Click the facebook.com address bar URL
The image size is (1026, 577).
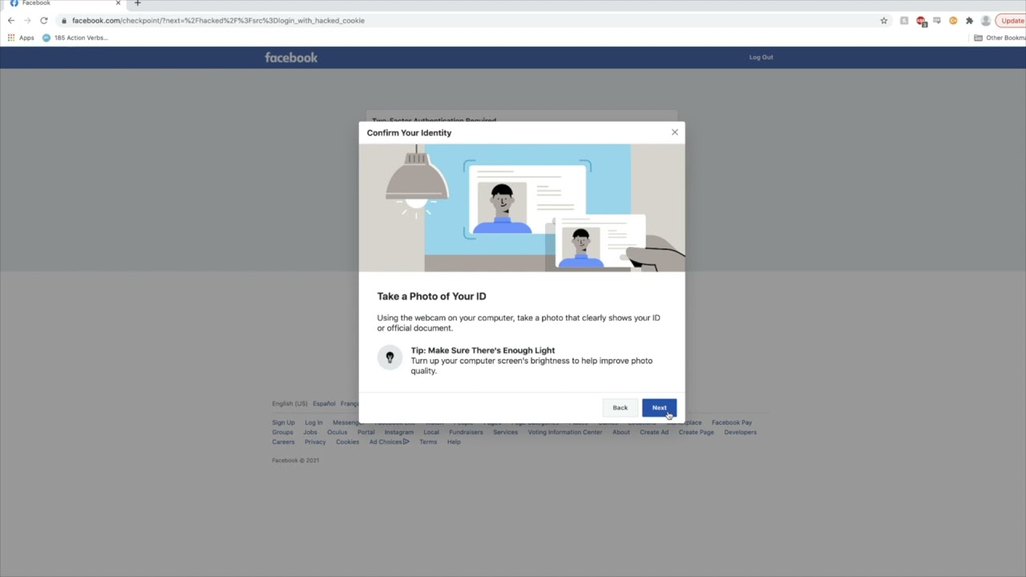218,21
